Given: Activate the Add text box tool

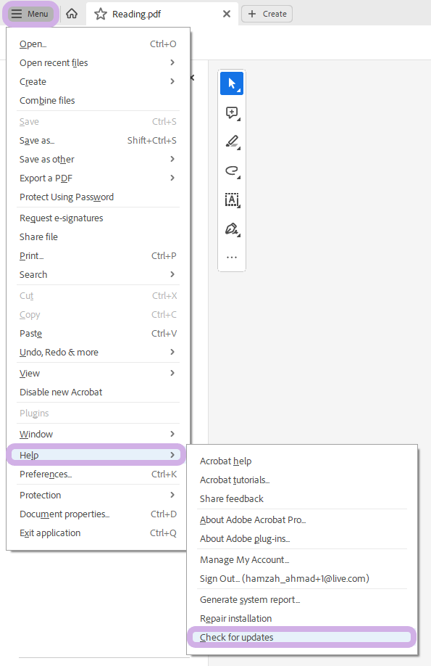Looking at the screenshot, I should click(x=232, y=200).
